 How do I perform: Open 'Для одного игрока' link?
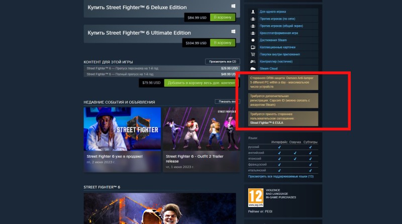point(272,12)
